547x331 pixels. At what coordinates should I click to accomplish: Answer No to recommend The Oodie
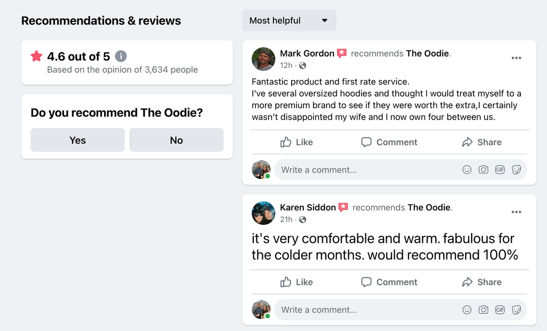pyautogui.click(x=176, y=140)
